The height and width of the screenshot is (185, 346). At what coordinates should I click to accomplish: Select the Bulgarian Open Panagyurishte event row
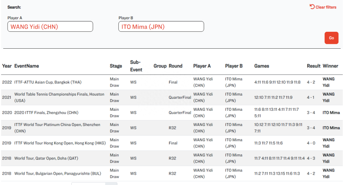(x=172, y=173)
